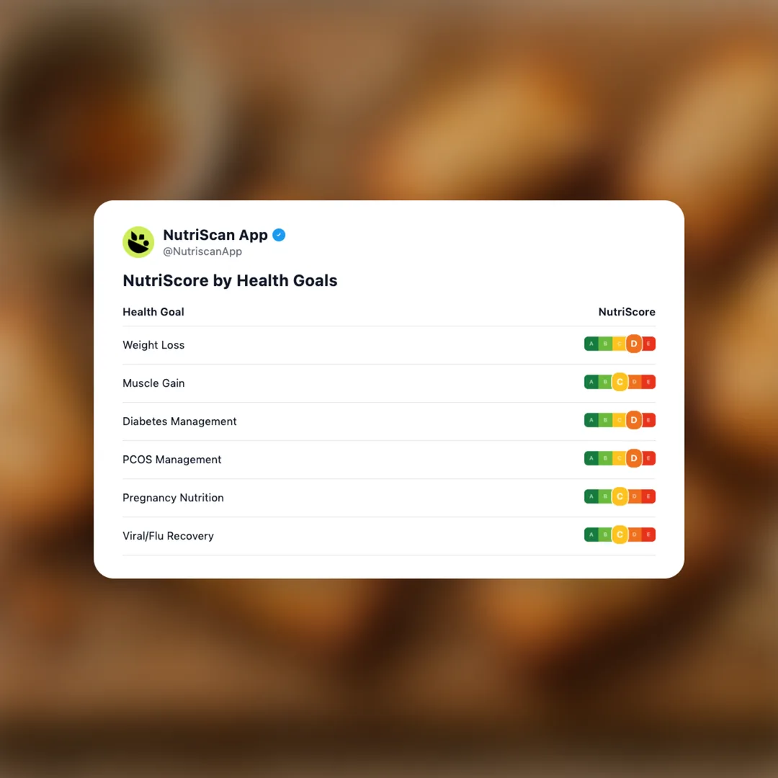Click the highlighted D grade for Weight Loss
Image resolution: width=778 pixels, height=778 pixels.
click(x=634, y=344)
